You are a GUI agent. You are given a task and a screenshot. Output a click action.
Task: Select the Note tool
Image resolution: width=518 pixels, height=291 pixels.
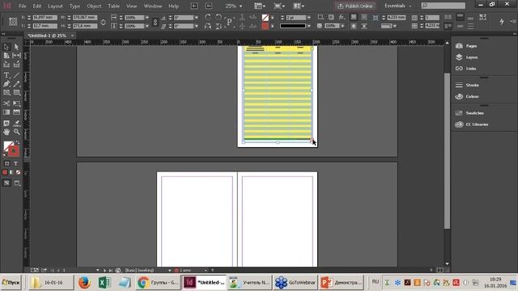[6, 124]
